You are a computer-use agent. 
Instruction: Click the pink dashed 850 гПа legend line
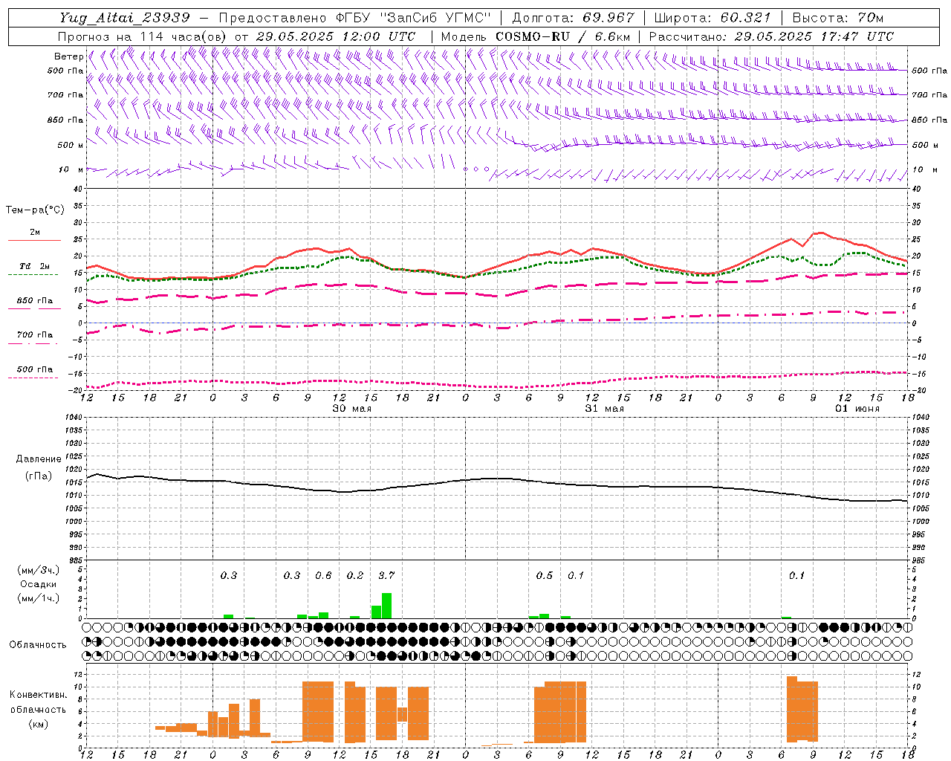point(35,308)
